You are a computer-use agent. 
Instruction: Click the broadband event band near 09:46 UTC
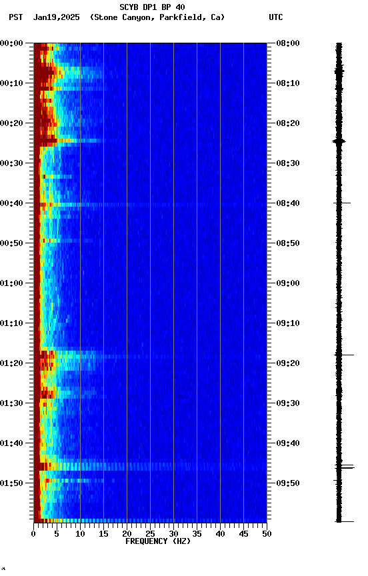[150, 466]
